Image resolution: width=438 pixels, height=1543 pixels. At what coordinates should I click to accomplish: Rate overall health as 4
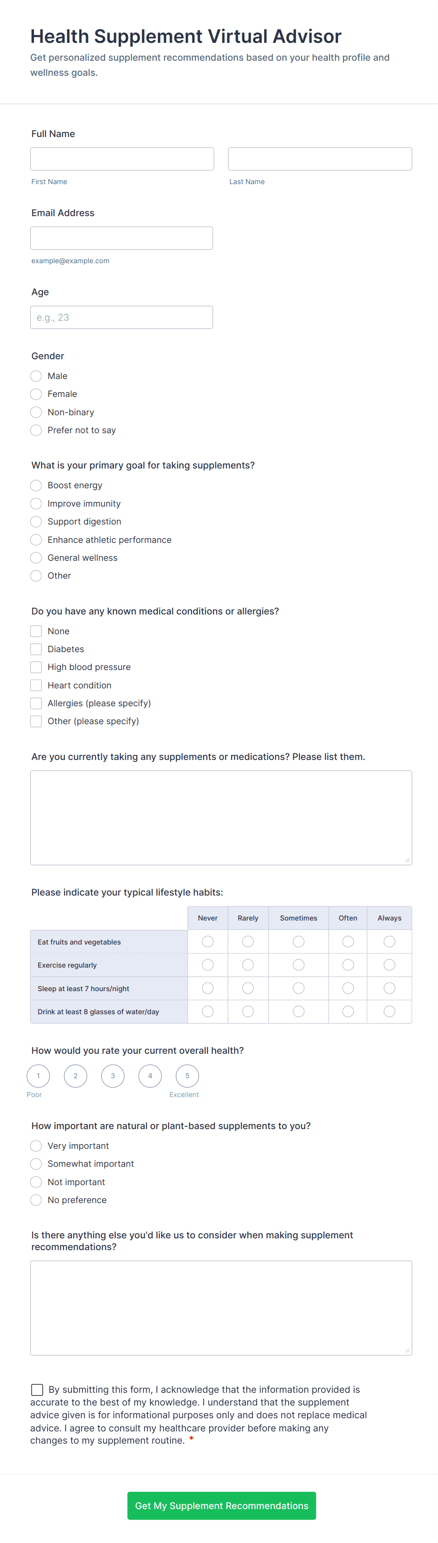pos(150,1076)
